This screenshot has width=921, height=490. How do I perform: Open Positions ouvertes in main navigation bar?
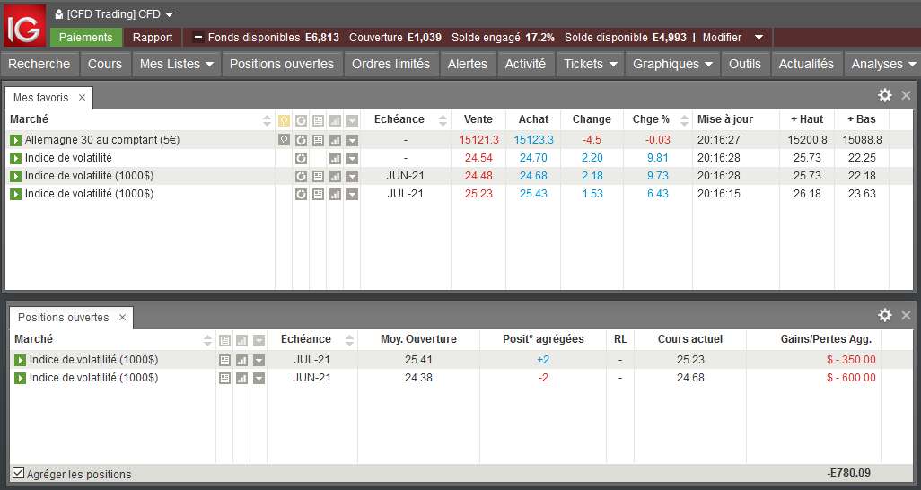tap(282, 64)
